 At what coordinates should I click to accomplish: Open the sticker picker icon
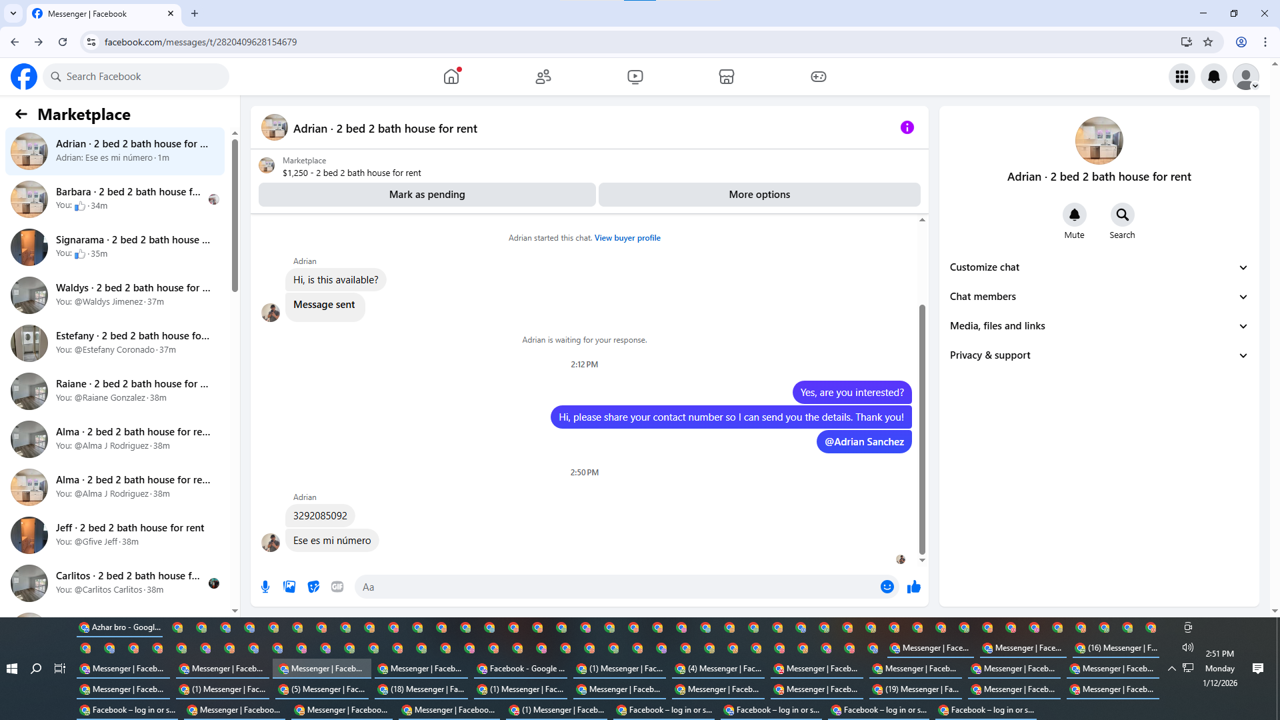click(313, 587)
